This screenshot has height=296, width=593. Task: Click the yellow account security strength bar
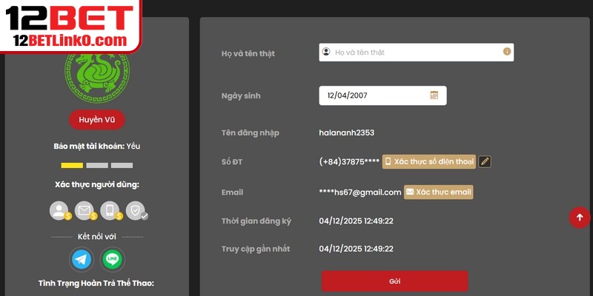click(x=72, y=165)
